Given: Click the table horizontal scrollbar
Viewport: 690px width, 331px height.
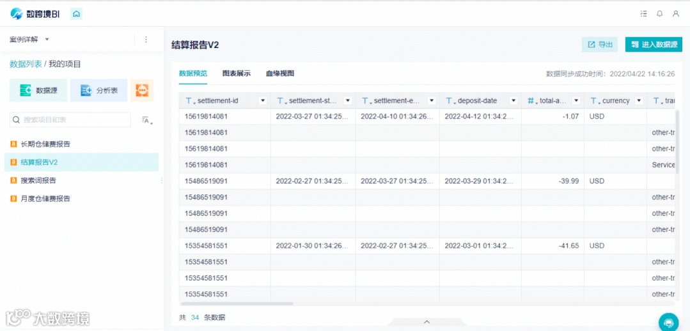Looking at the screenshot, I should [x=237, y=304].
